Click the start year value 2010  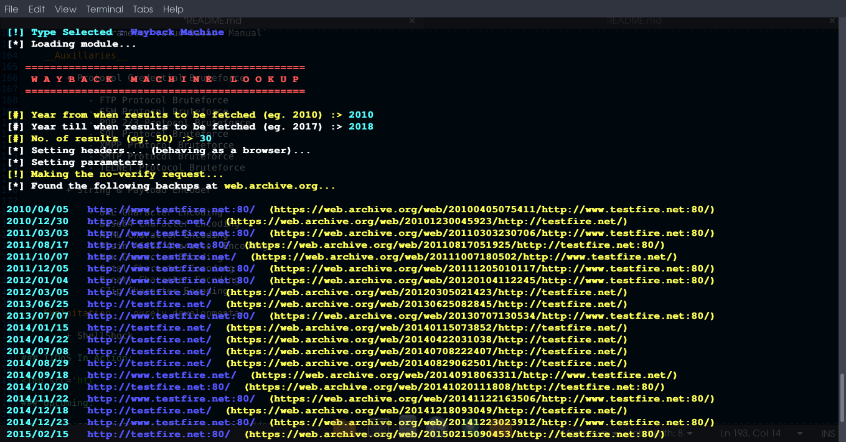[x=361, y=115]
